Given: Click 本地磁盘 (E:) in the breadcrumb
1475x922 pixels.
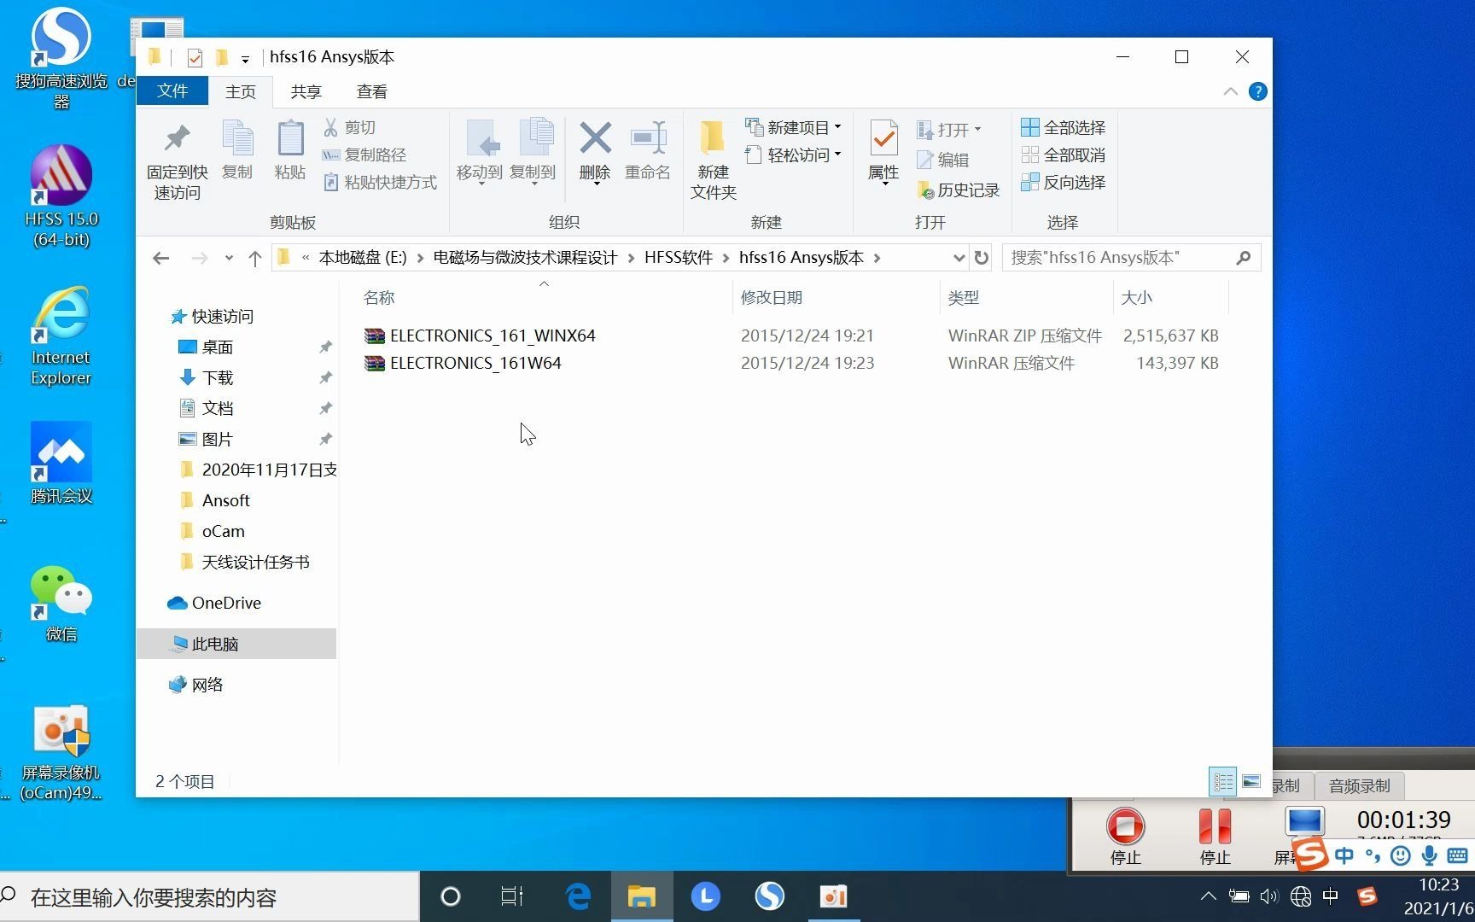Looking at the screenshot, I should [363, 258].
